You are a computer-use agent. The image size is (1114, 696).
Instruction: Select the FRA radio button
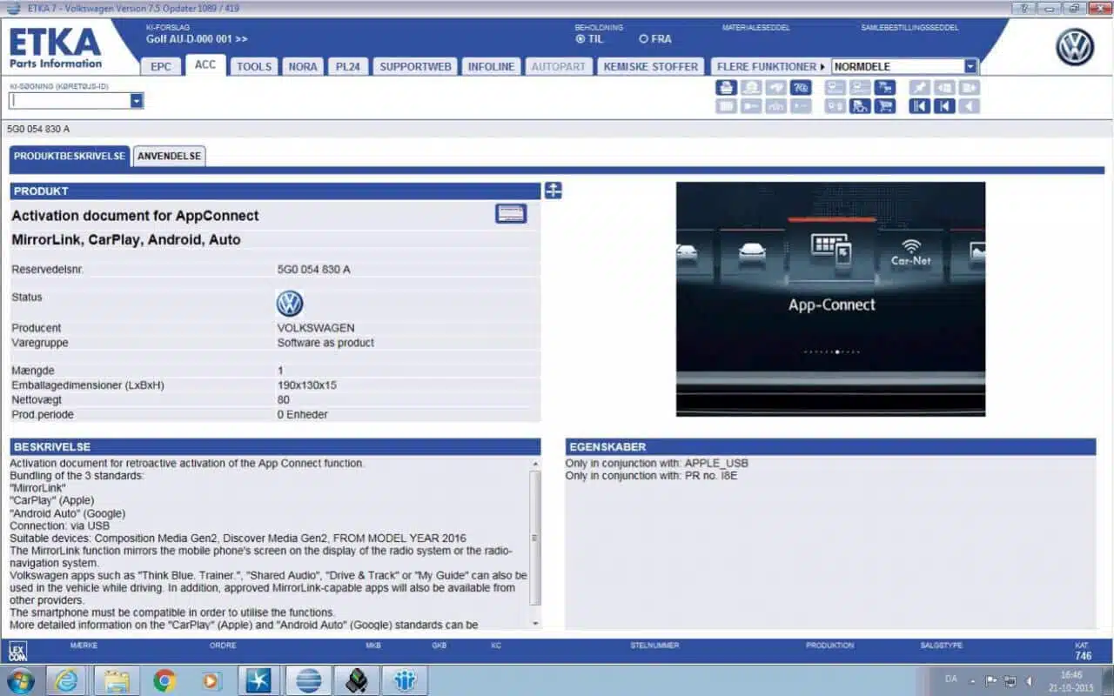click(x=644, y=39)
